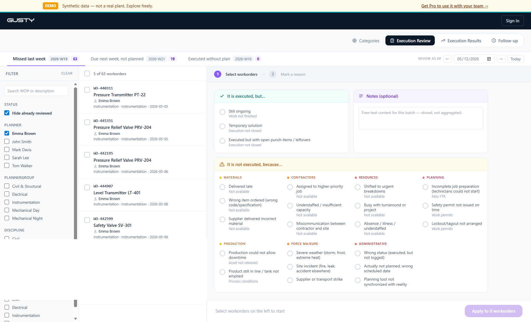The height and width of the screenshot is (322, 531).
Task: Switch to Execution Results tab
Action: click(x=461, y=41)
